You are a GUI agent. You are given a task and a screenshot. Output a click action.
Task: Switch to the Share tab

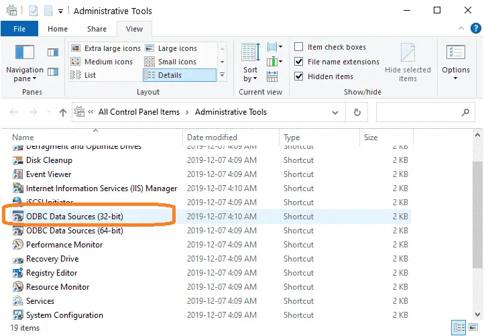(97, 29)
